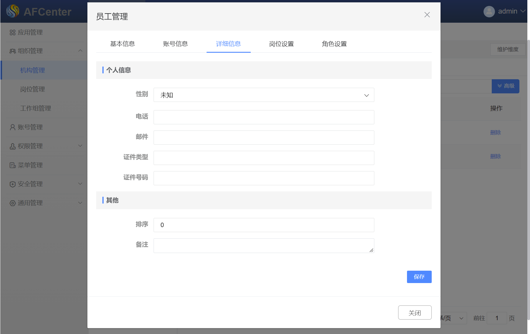This screenshot has width=530, height=334.
Task: Switch to the 岗位设置 tab
Action: (281, 44)
